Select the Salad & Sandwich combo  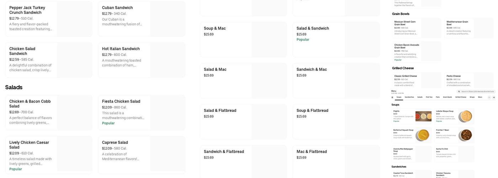point(336,40)
